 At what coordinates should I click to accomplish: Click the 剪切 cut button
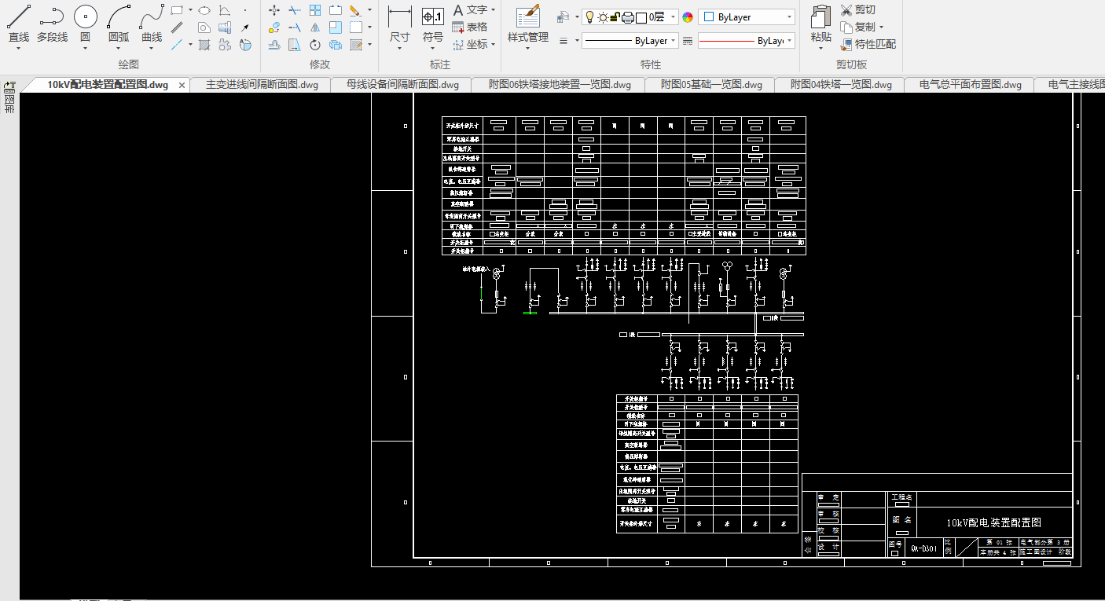(x=857, y=10)
